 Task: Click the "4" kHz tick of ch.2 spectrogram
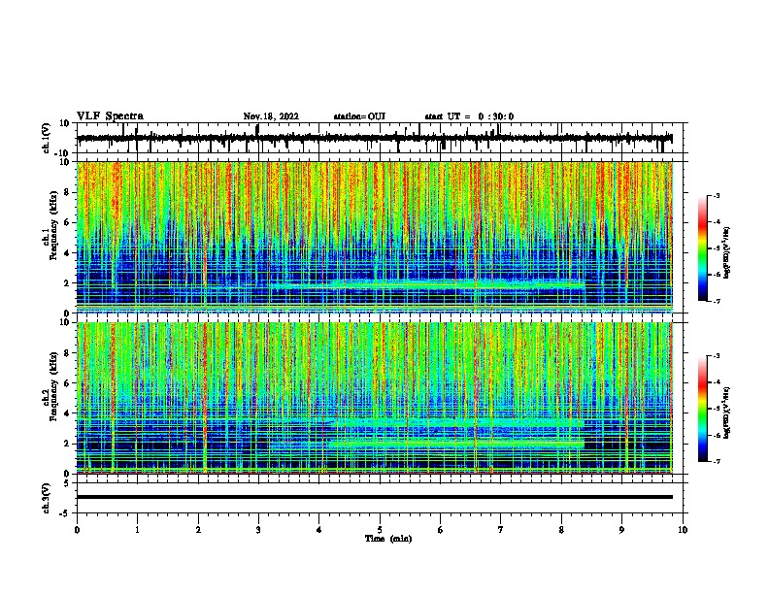[68, 413]
